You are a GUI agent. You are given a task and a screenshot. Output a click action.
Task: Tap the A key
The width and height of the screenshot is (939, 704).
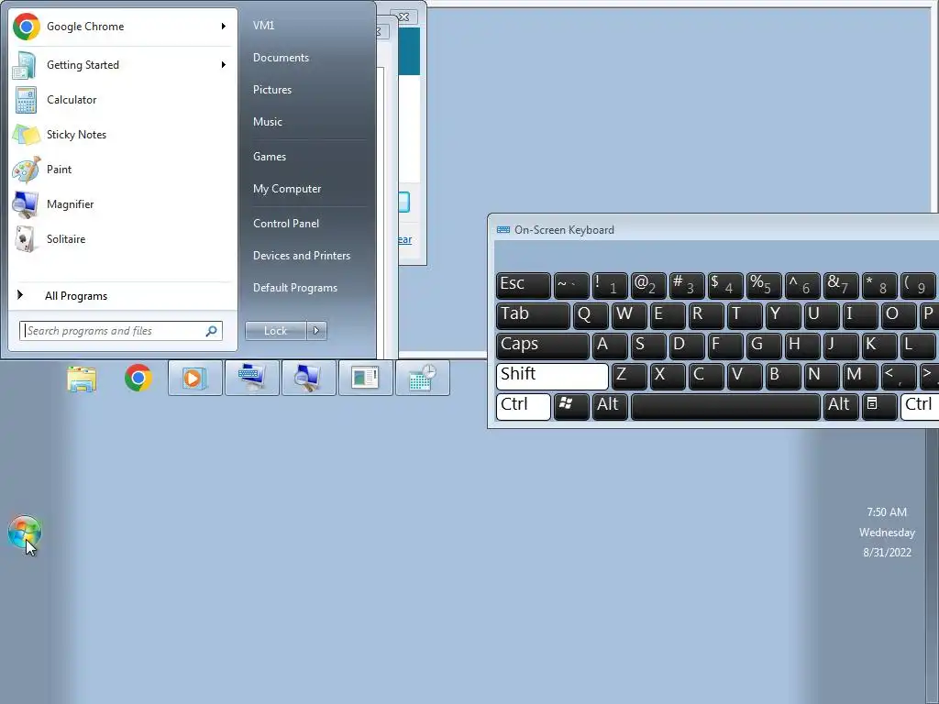610,346
